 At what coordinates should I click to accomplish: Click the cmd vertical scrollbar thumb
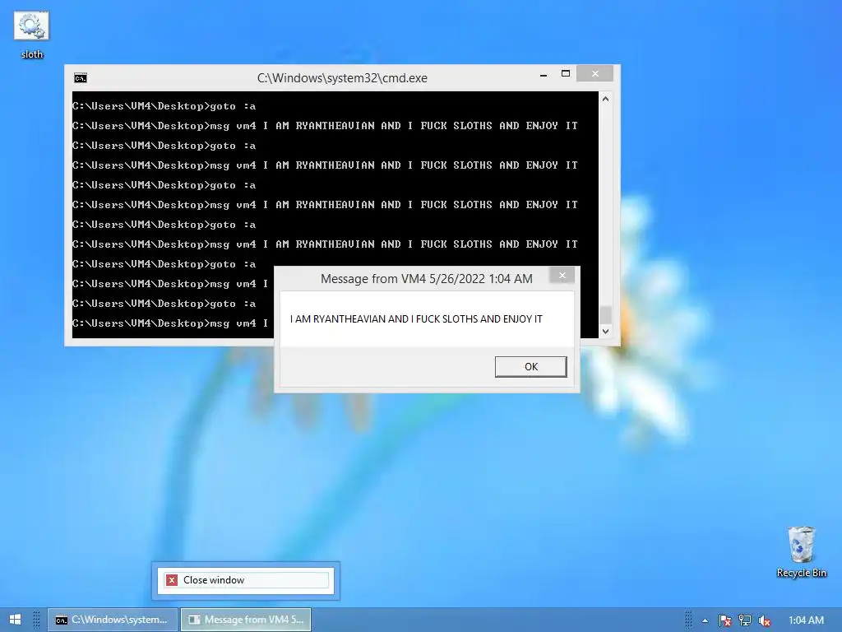[605, 314]
